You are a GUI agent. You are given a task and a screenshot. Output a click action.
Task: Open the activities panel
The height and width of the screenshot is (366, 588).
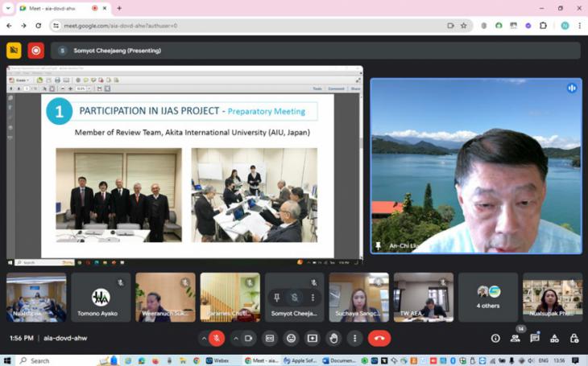coord(554,339)
